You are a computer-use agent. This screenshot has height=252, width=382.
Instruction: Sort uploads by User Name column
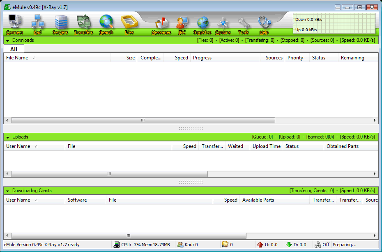(35, 146)
